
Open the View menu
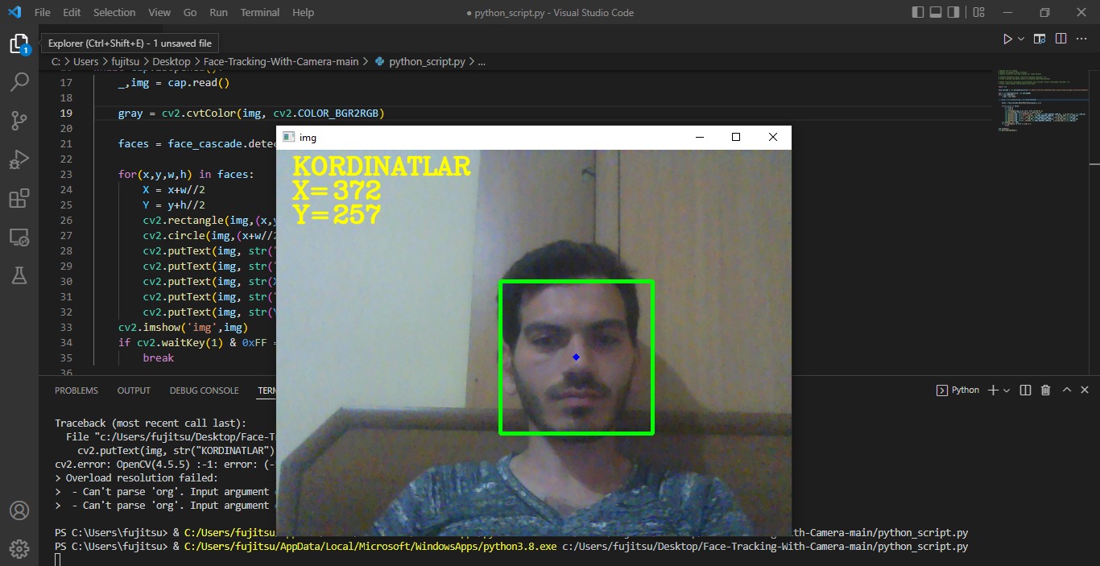pyautogui.click(x=159, y=12)
